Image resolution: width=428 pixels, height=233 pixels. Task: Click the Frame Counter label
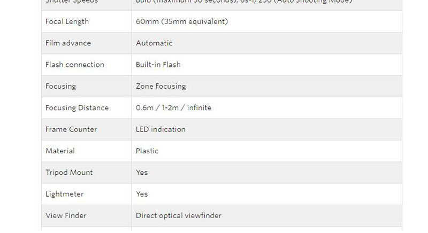(72, 129)
